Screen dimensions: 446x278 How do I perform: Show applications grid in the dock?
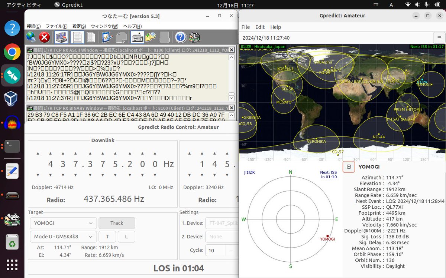click(12, 265)
